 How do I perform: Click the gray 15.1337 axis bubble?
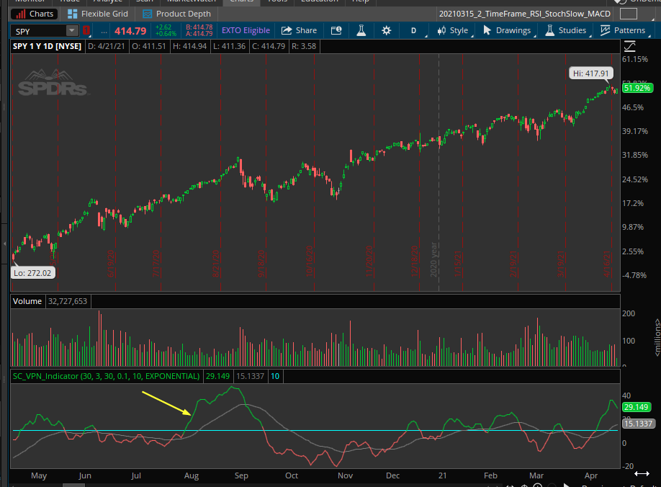click(x=638, y=424)
